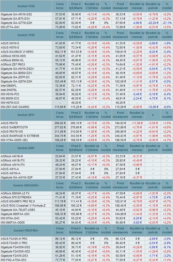This screenshot has height=262, width=173.
Task: Click Pred mesiacom header in Socket AM1 section
Action: (x=120, y=148)
